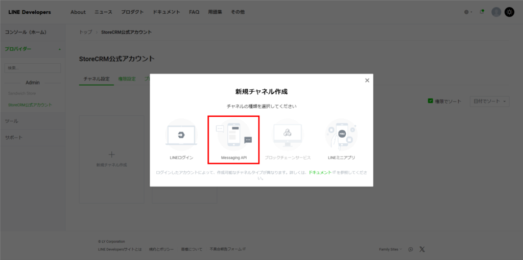Switch to the チャネル設定 tab
523x260 pixels.
tap(97, 79)
